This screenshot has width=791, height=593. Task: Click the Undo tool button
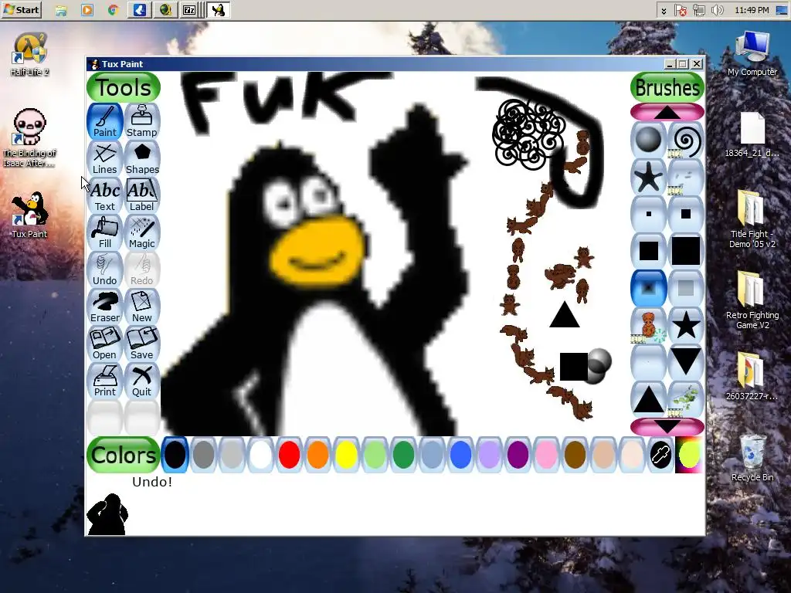(105, 269)
